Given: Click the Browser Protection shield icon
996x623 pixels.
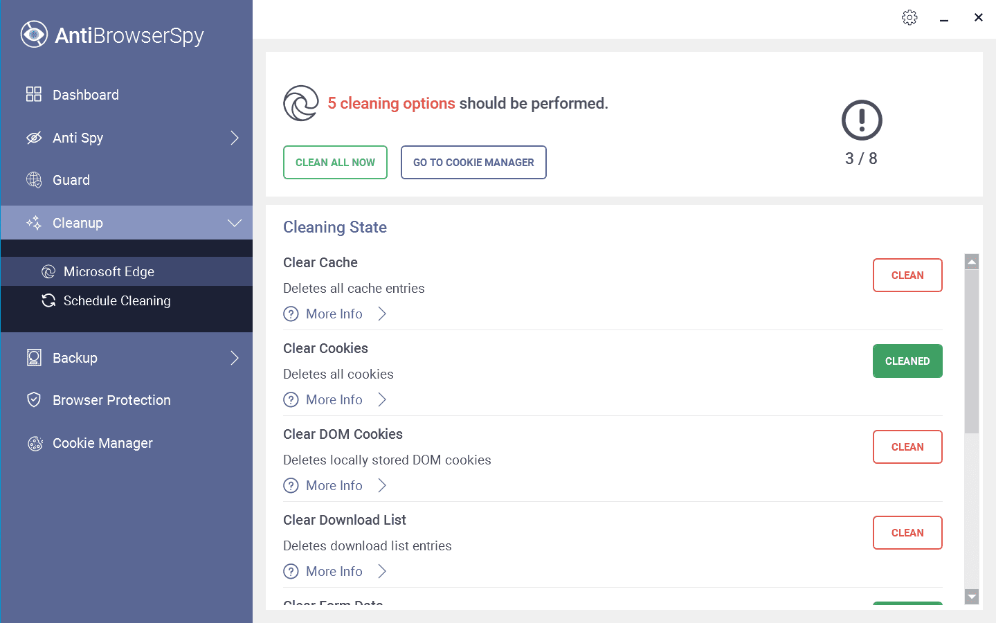Looking at the screenshot, I should coord(34,400).
